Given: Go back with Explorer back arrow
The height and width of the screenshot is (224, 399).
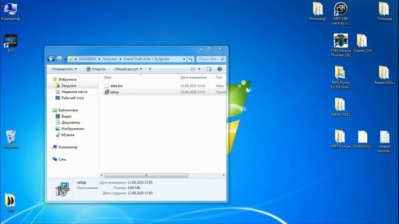Looking at the screenshot, I should pyautogui.click(x=51, y=59).
